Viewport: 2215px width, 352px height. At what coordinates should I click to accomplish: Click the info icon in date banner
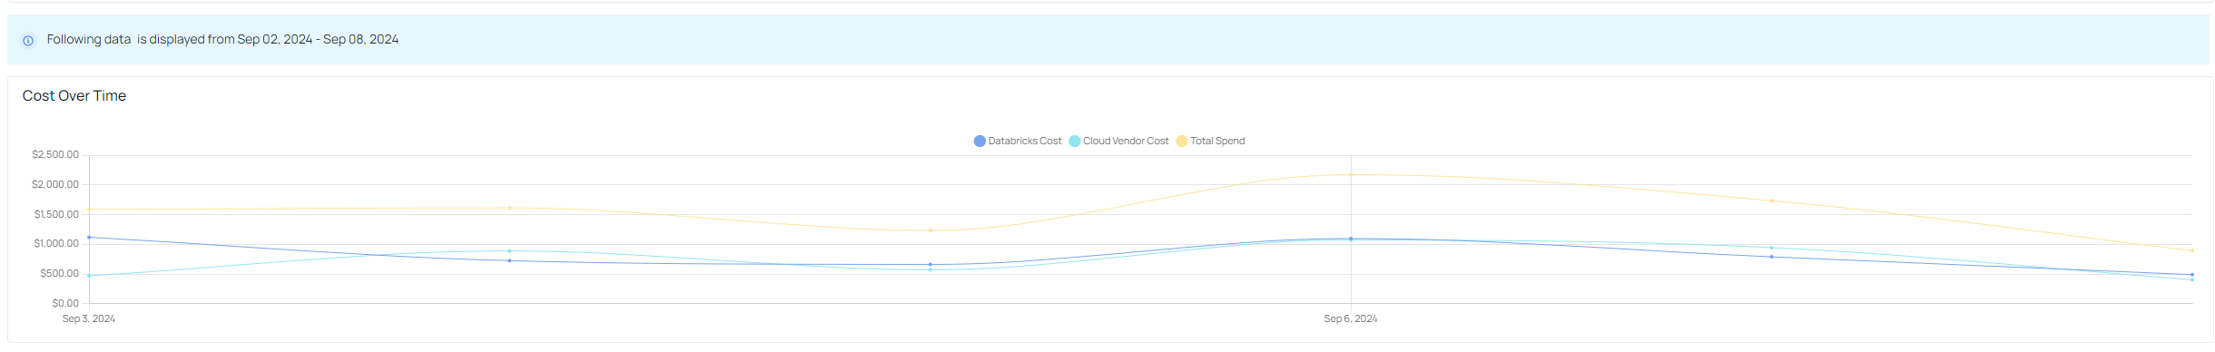point(28,41)
